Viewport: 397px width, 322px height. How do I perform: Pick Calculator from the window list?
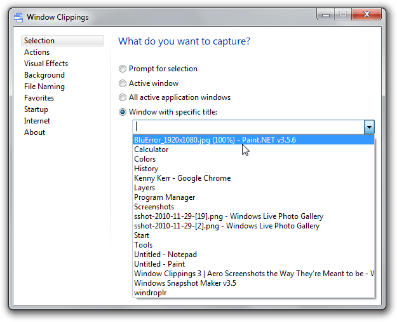(x=253, y=150)
